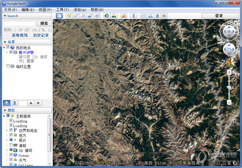Screen dimensions: 242x168
Task: Open historical imagery clock icon
Action: [x=107, y=16]
